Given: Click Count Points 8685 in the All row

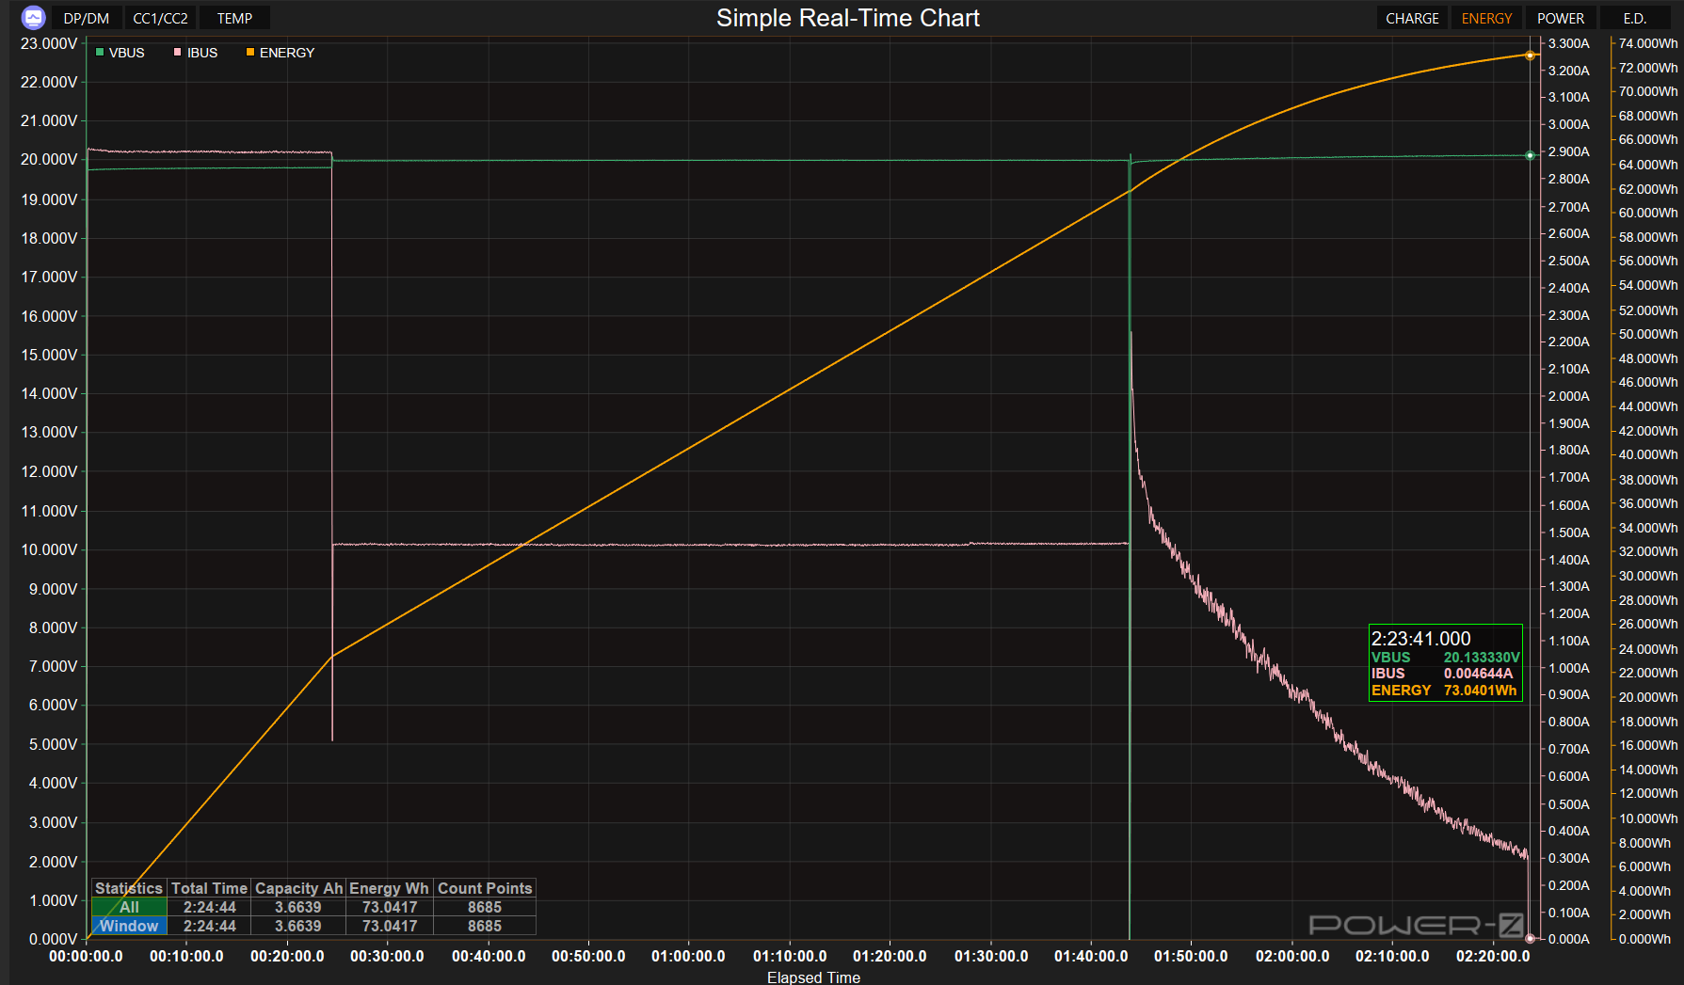Looking at the screenshot, I should [485, 907].
